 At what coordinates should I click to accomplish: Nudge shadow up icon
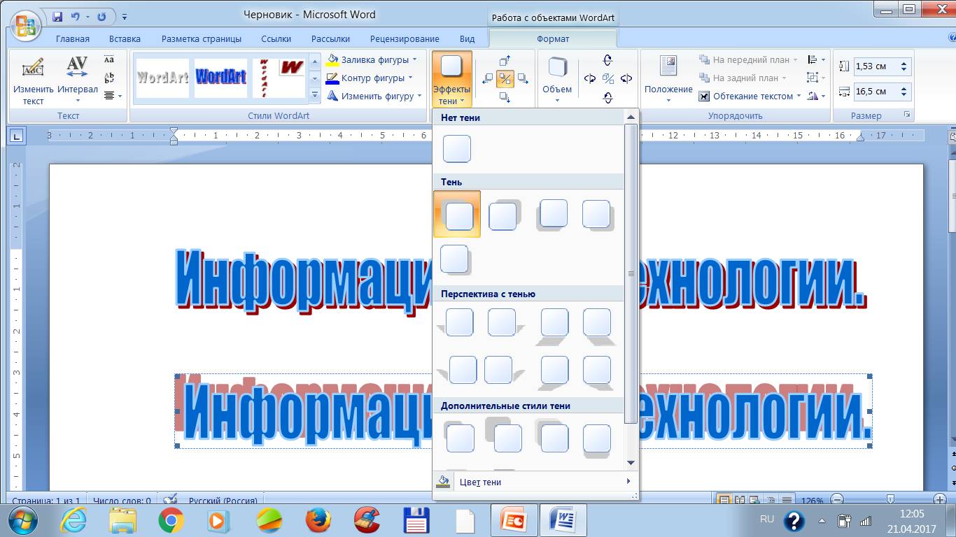(505, 61)
